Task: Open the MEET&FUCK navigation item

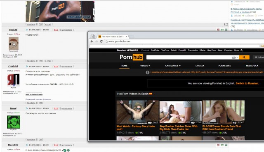Action: coord(252,66)
